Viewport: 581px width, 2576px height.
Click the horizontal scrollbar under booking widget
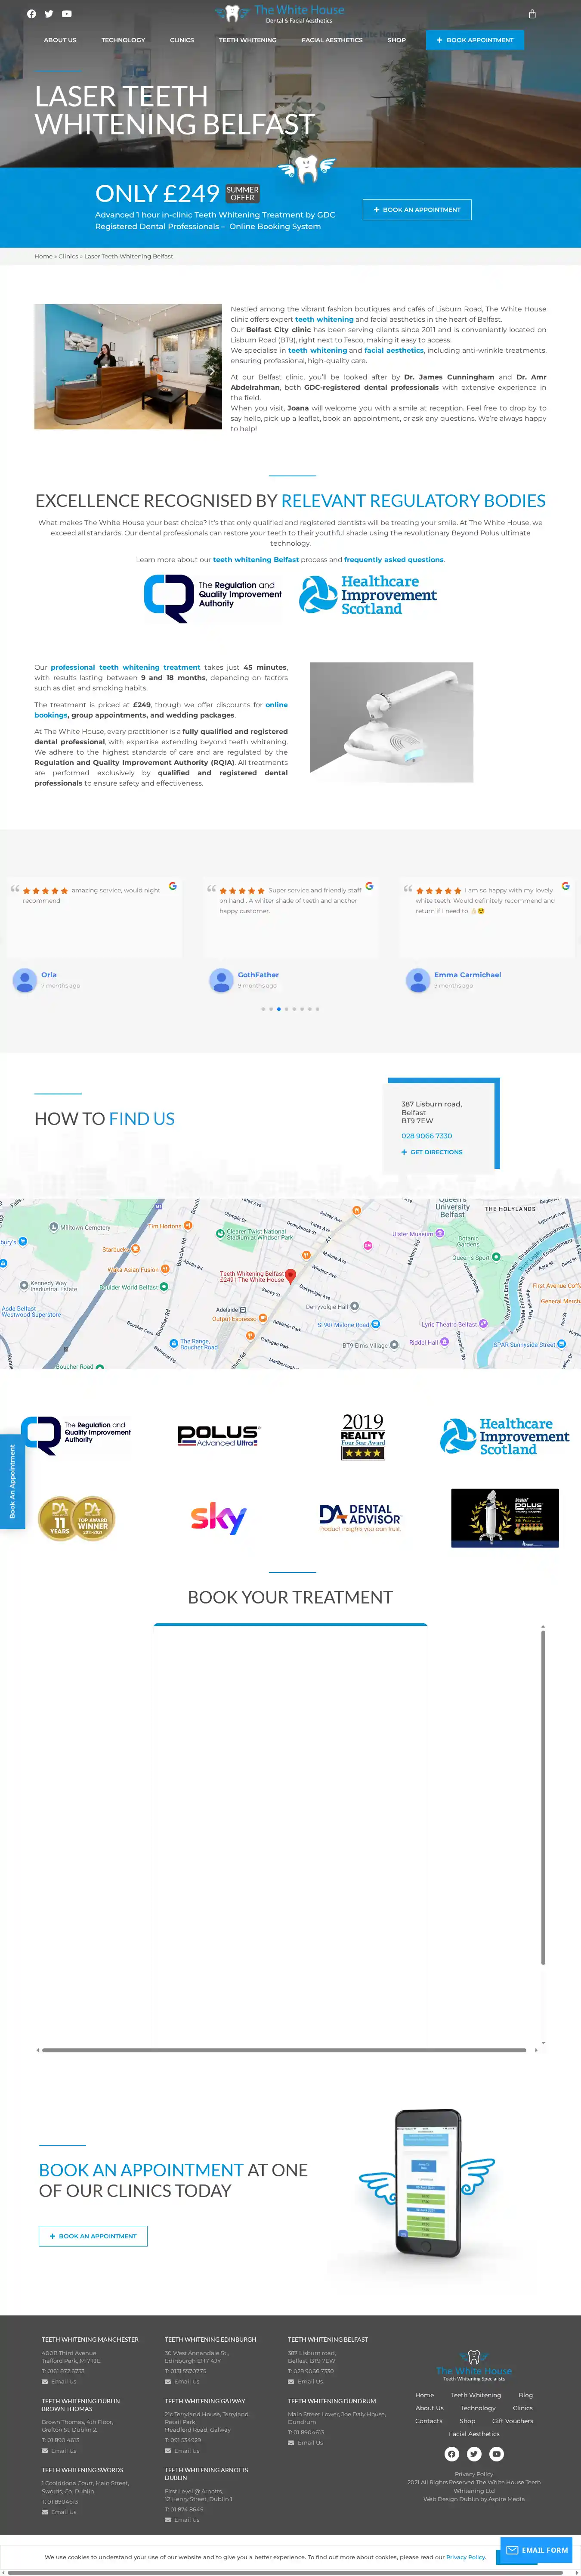point(284,2050)
